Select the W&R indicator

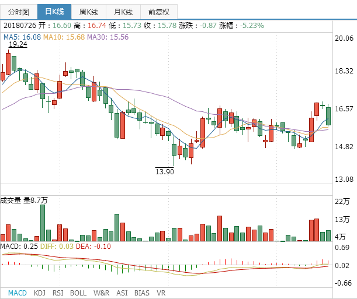[101, 293]
